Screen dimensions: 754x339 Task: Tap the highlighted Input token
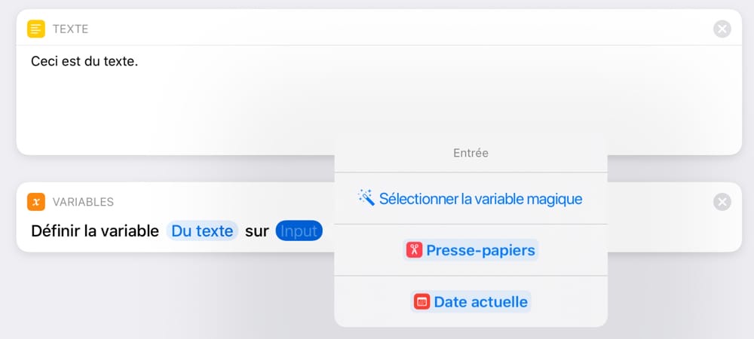coord(299,231)
